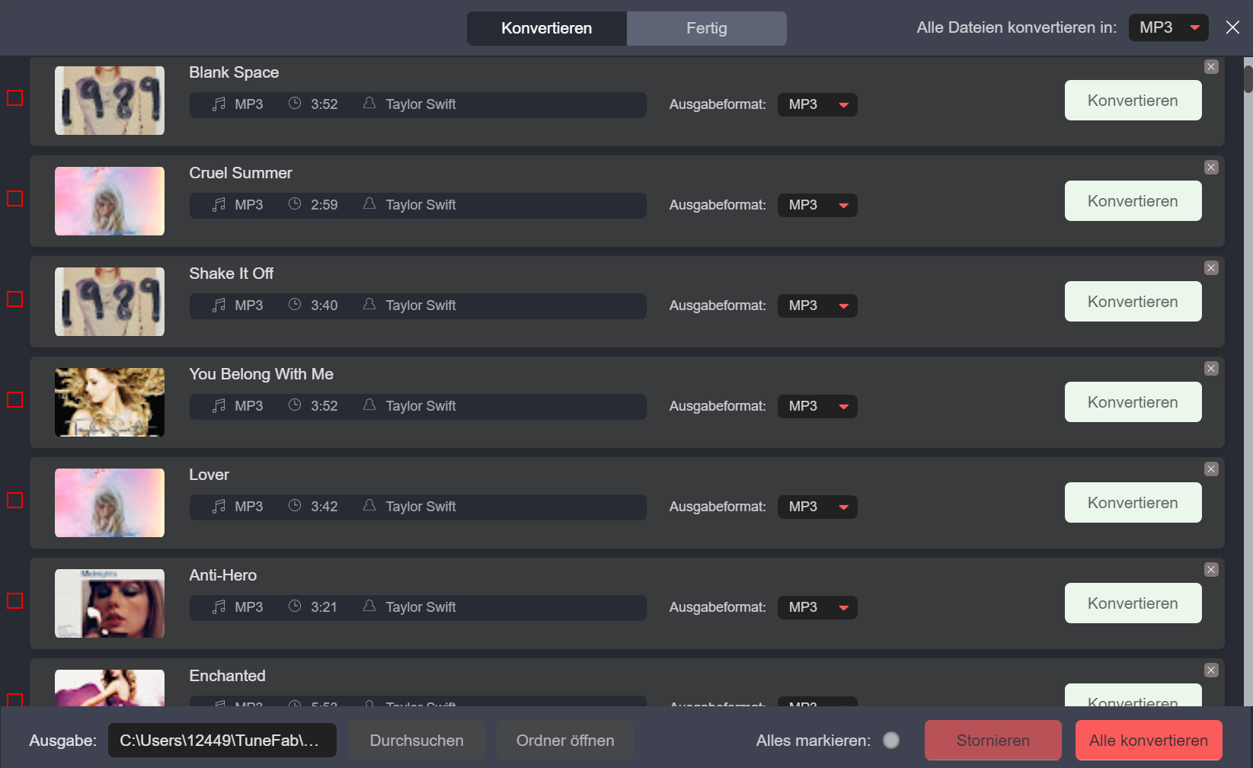Viewport: 1253px width, 768px height.
Task: Convert Cruel Summer with Konvertieren button
Action: [1133, 201]
